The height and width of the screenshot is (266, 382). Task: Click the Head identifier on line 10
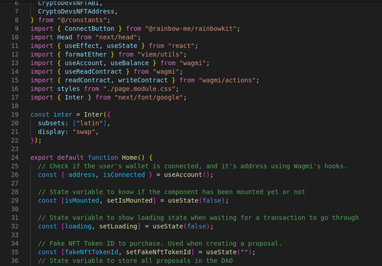64,37
